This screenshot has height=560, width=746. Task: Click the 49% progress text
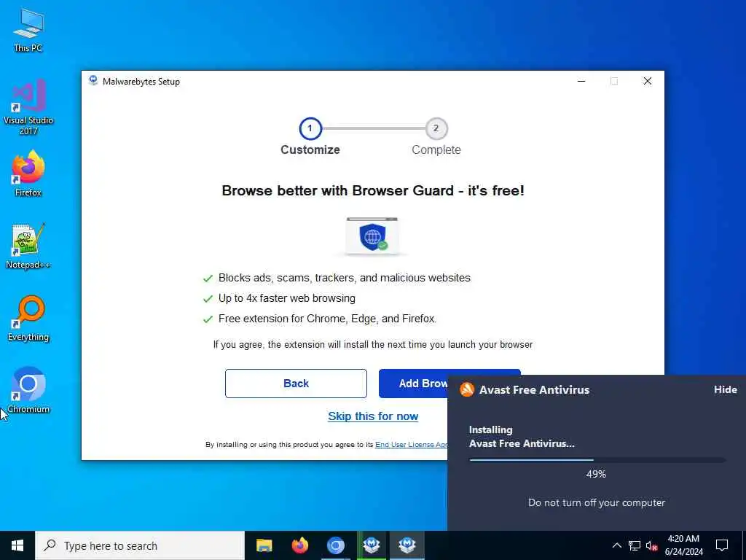click(596, 474)
